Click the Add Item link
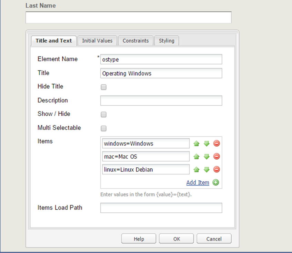The width and height of the screenshot is (292, 253). [x=198, y=182]
